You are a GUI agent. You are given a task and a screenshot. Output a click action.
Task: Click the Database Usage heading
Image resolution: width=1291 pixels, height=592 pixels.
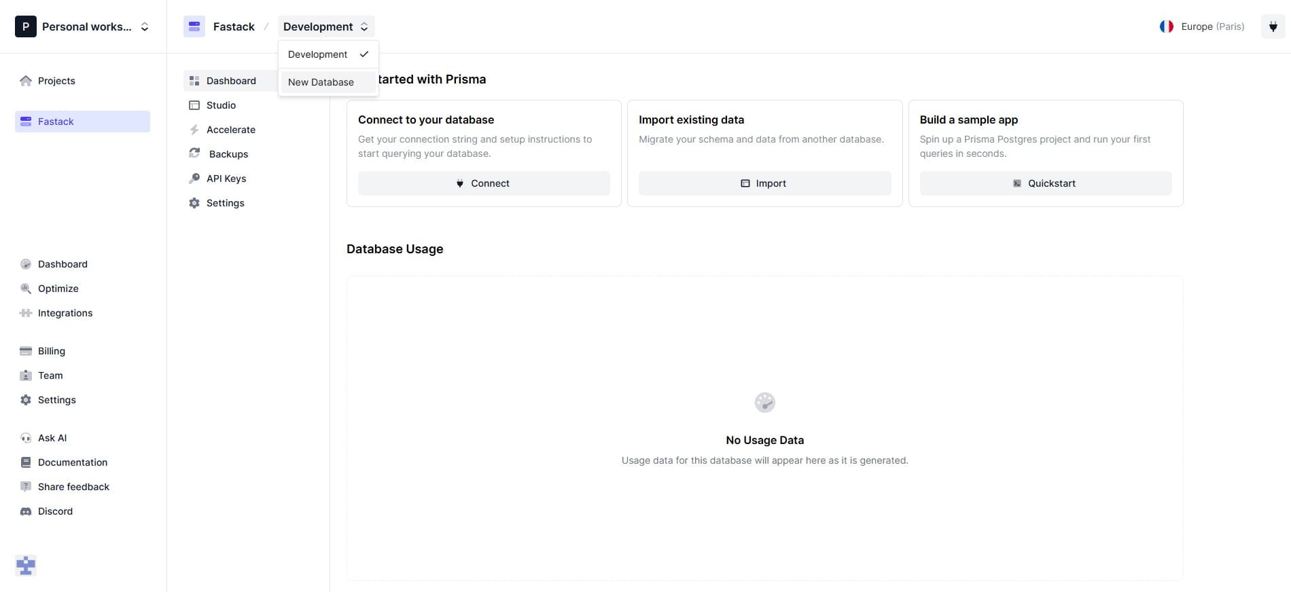click(x=395, y=249)
